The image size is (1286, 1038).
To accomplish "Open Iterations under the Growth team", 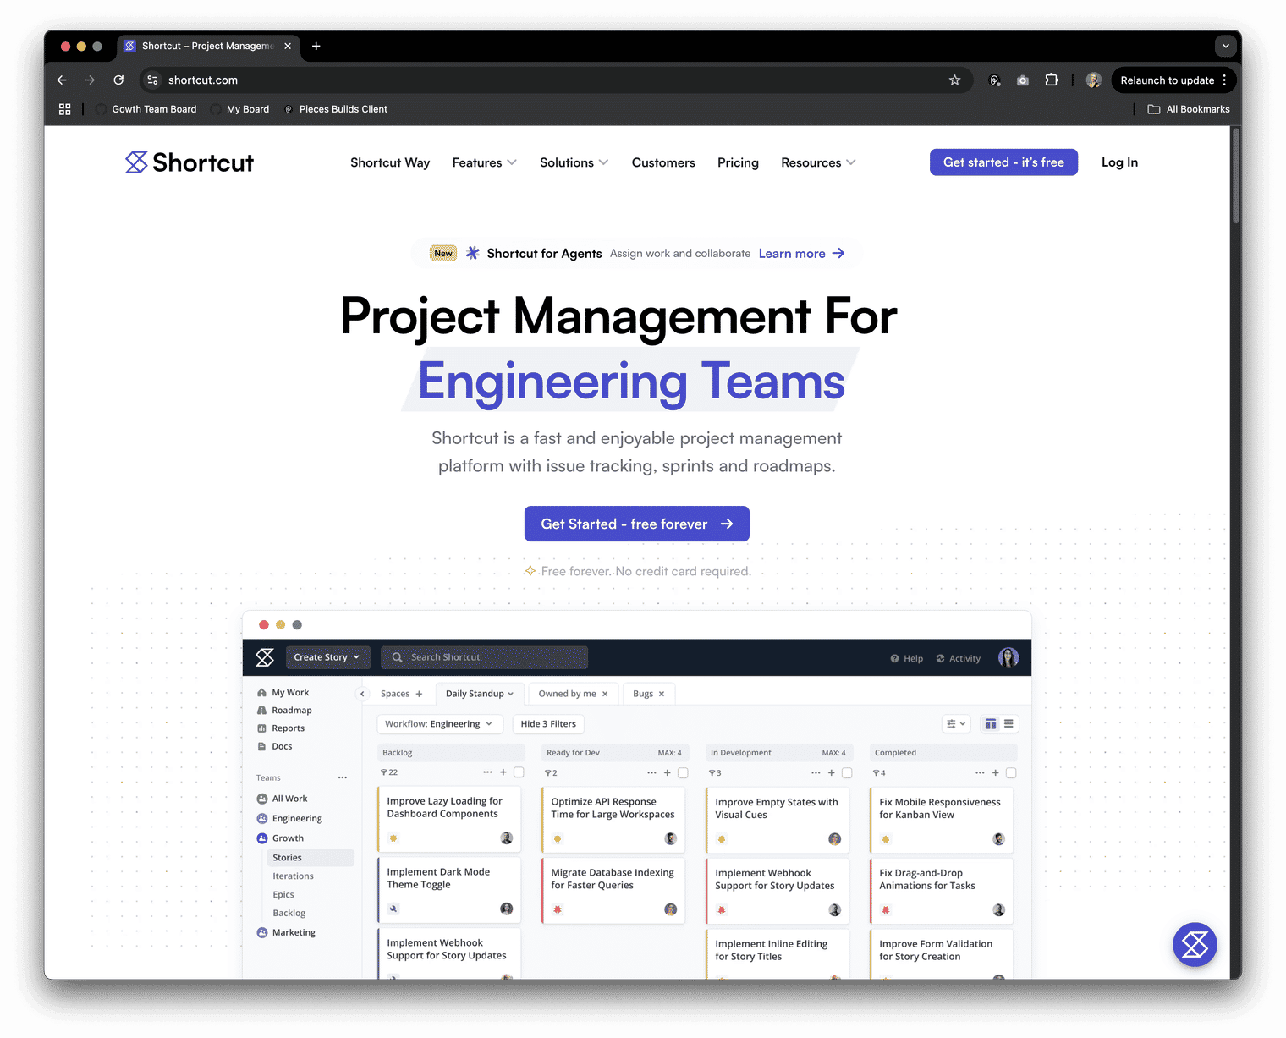I will click(293, 876).
